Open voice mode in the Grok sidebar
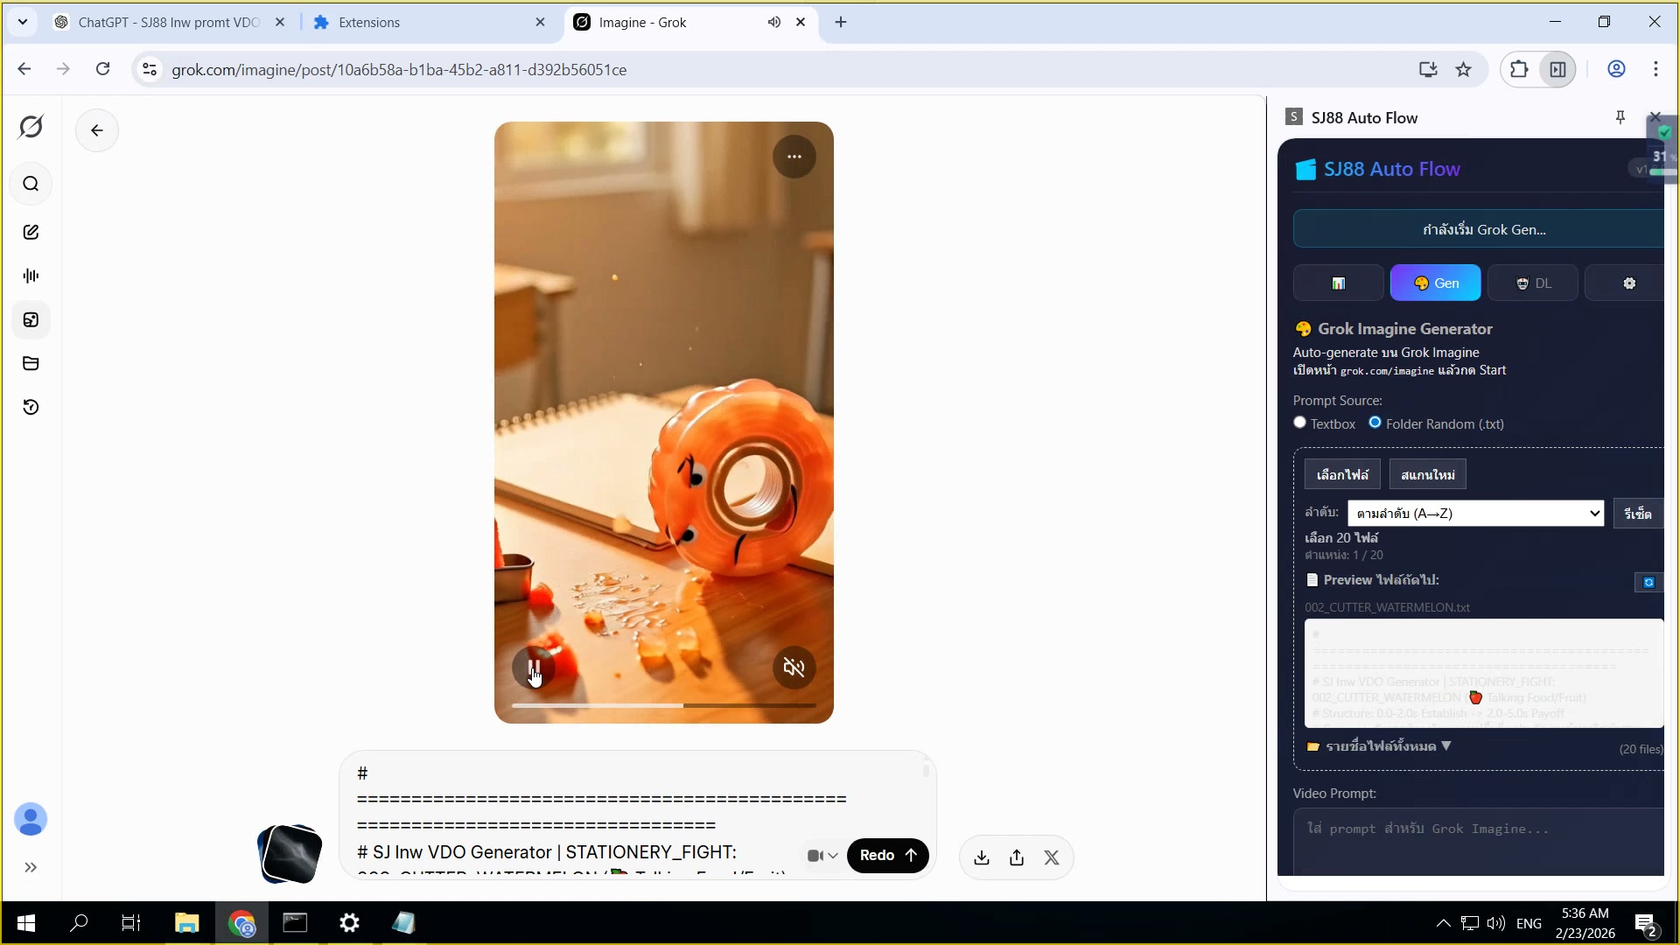 (31, 275)
